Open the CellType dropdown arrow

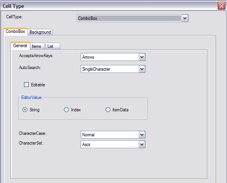(x=185, y=18)
